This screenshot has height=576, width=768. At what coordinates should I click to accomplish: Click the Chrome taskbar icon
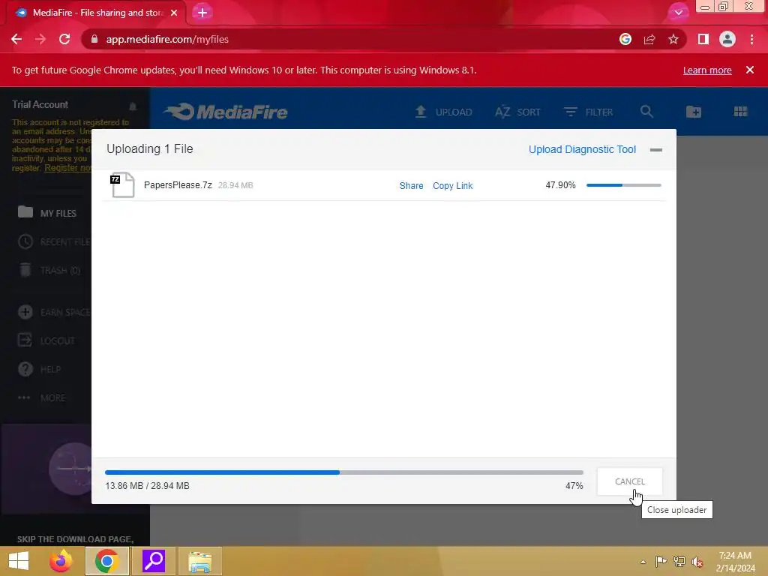(x=106, y=561)
